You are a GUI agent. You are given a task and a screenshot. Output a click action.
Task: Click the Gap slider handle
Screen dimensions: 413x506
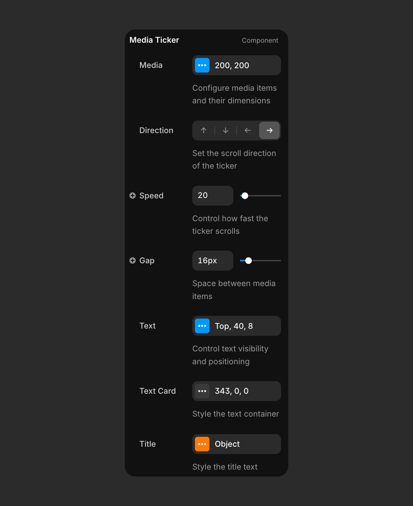tap(249, 261)
